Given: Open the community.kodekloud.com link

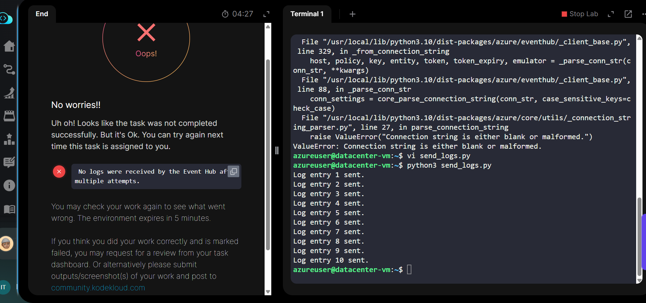Looking at the screenshot, I should pyautogui.click(x=98, y=288).
